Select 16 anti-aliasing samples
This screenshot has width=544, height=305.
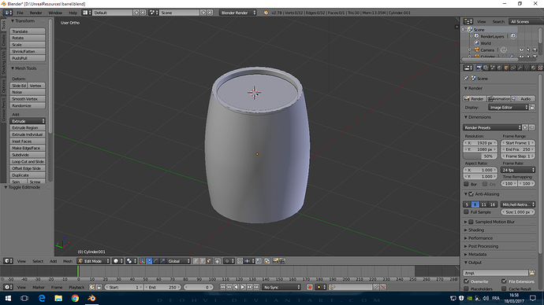pyautogui.click(x=492, y=204)
